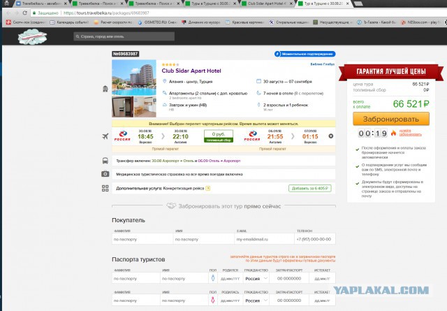This screenshot has width=447, height=311.
Task: Click the 0 руб. топливный сбор badge
Action: (x=219, y=136)
